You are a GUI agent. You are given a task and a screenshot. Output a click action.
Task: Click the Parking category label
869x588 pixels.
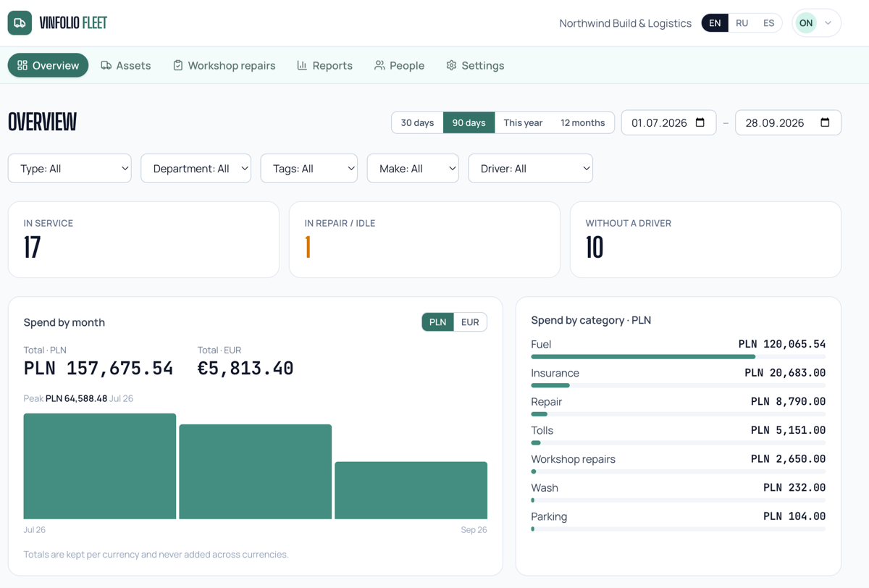point(549,516)
